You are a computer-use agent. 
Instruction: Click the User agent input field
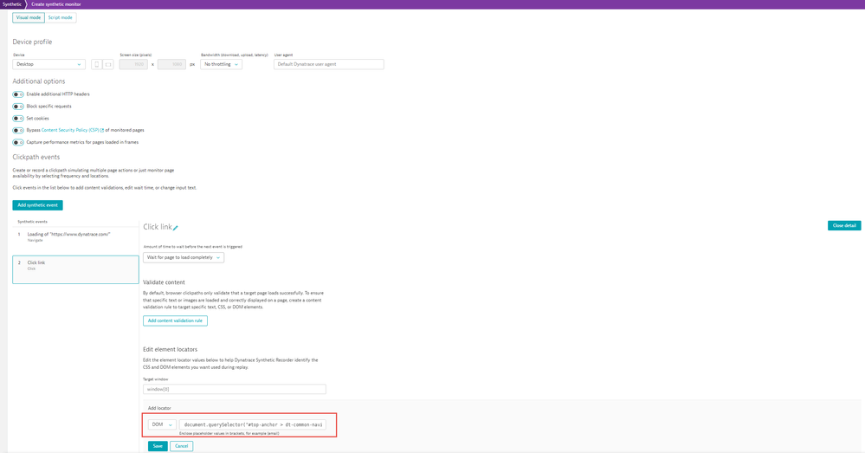[328, 64]
